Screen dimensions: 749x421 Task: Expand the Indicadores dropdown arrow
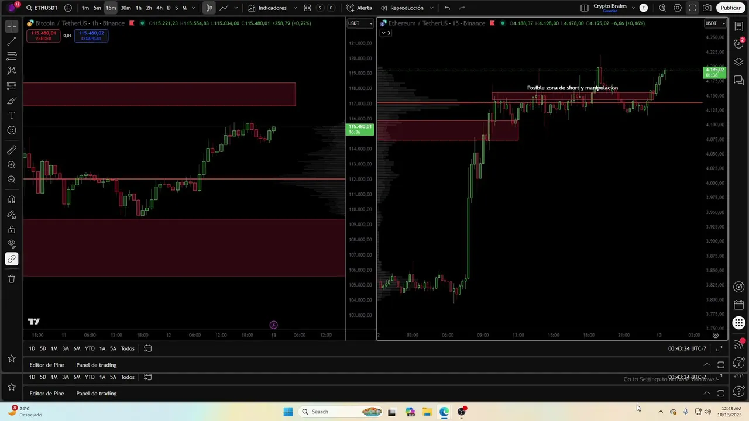(x=295, y=8)
